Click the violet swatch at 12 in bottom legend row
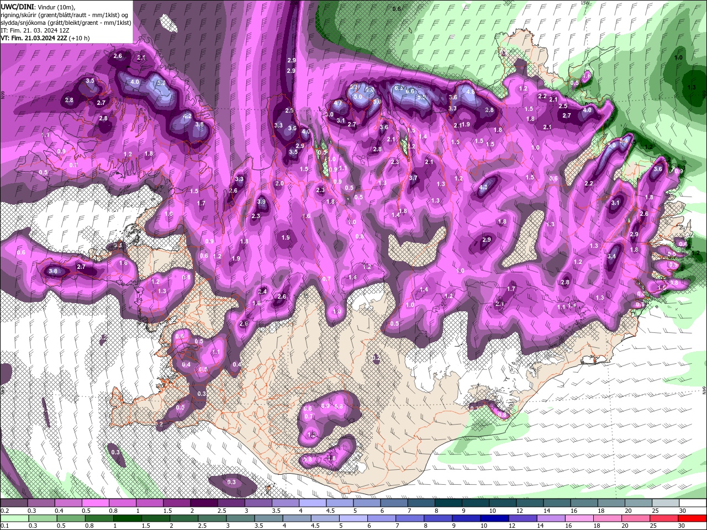 tap(523, 518)
